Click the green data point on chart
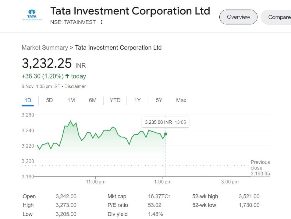The image size is (291, 219). [x=165, y=134]
